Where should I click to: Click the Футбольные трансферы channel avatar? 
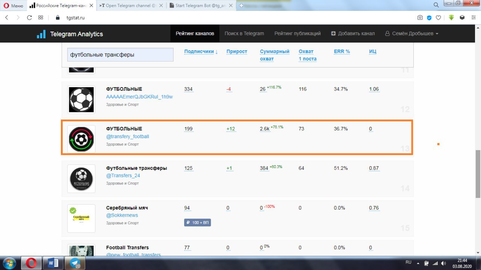(x=81, y=179)
